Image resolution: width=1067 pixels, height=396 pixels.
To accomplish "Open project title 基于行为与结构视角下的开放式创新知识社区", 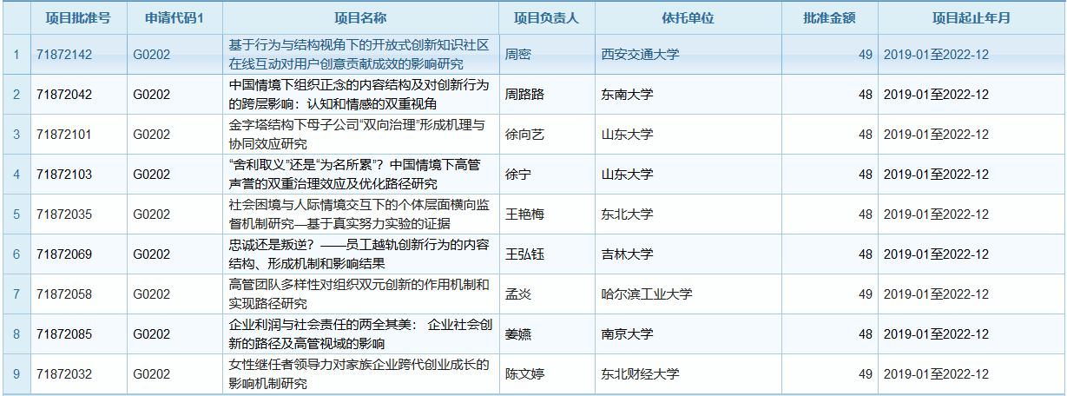I will 359,55.
